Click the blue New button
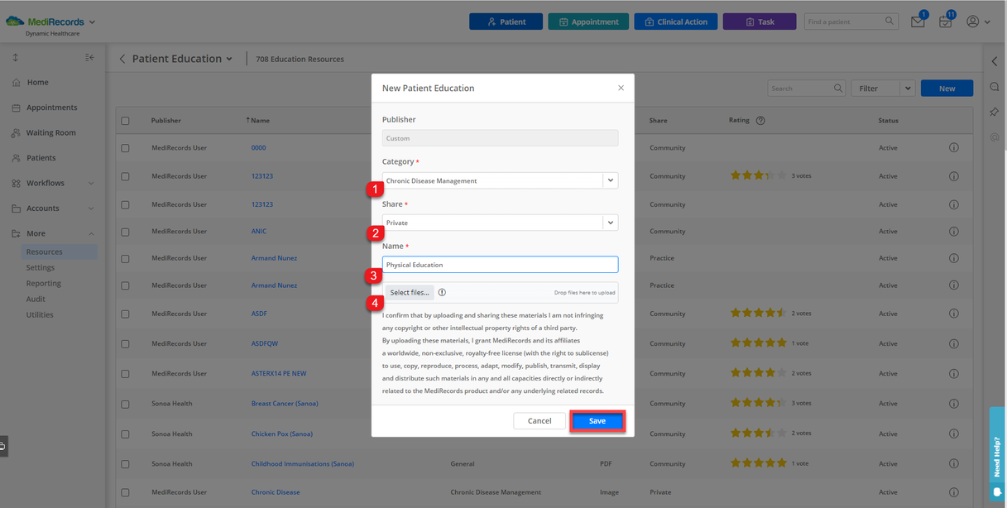Viewport: 1007px width, 508px height. [x=947, y=88]
